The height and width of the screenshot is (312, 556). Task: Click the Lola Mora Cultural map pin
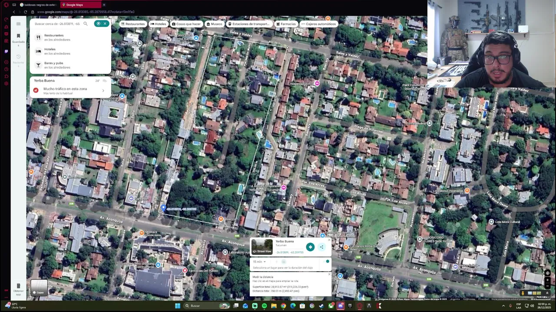491,222
